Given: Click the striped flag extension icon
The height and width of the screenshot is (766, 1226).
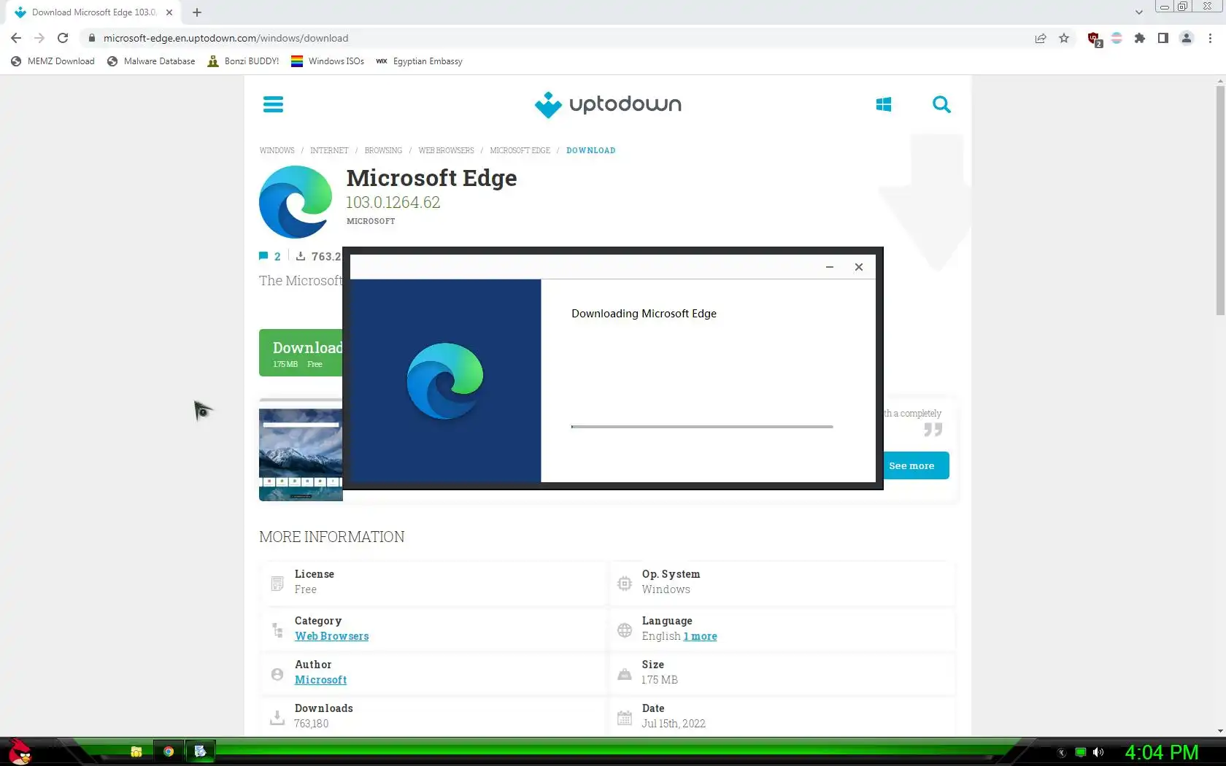Looking at the screenshot, I should 1117,38.
